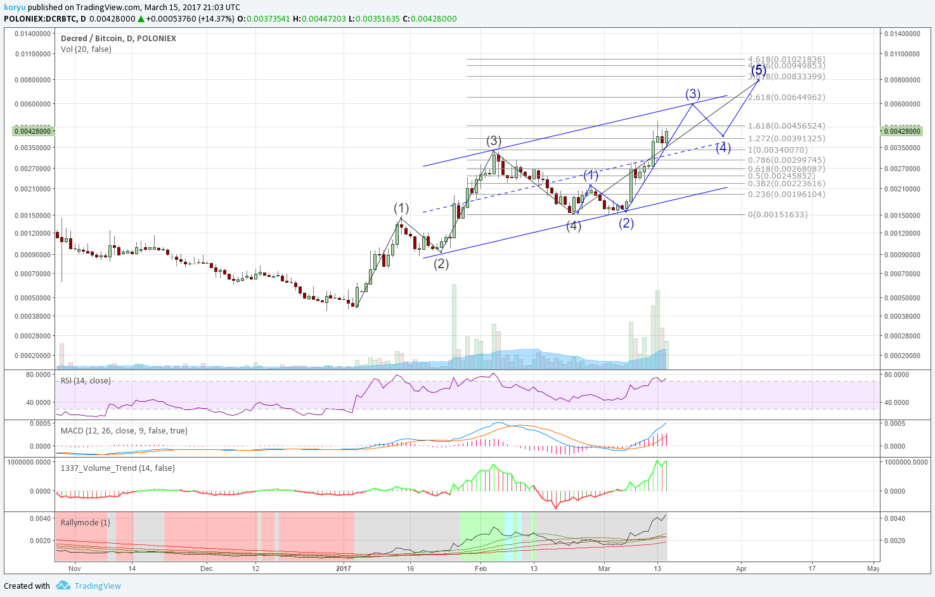Viewport: 935px width, 597px height.
Task: Select Fibonacci level 1.618(0.00456524)
Action: (x=787, y=125)
